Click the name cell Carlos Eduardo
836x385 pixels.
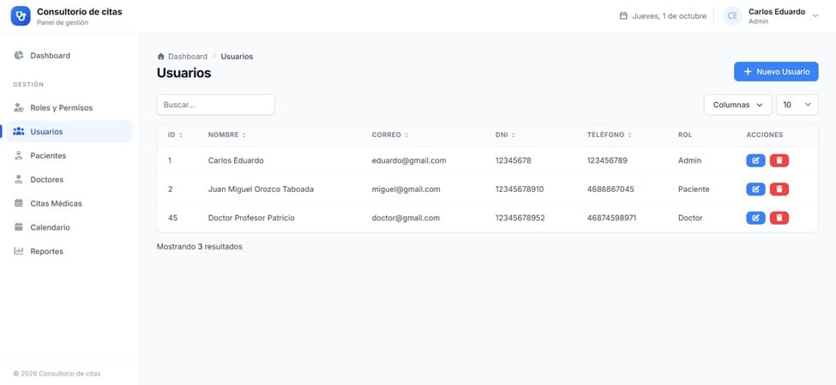(x=236, y=160)
